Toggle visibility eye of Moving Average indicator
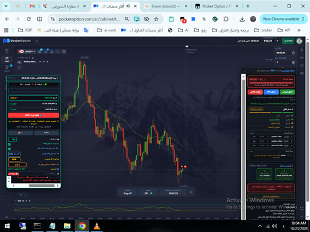The height and width of the screenshot is (232, 310). [x=40, y=62]
